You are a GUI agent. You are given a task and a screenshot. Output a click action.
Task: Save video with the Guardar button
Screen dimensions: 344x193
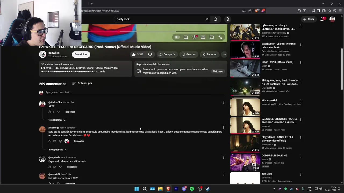(188, 54)
